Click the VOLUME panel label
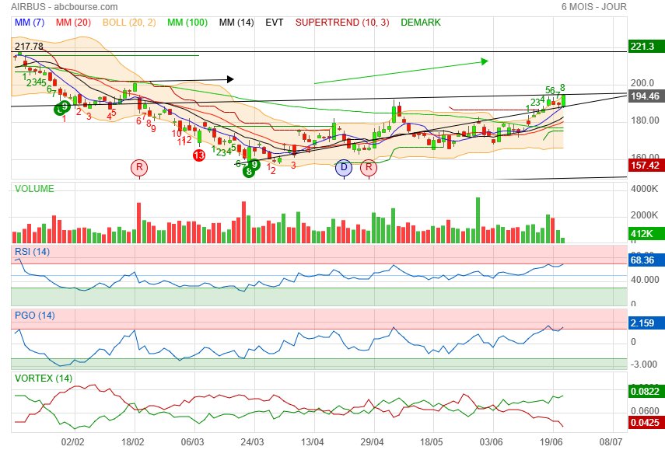The width and height of the screenshot is (665, 450). (x=34, y=189)
